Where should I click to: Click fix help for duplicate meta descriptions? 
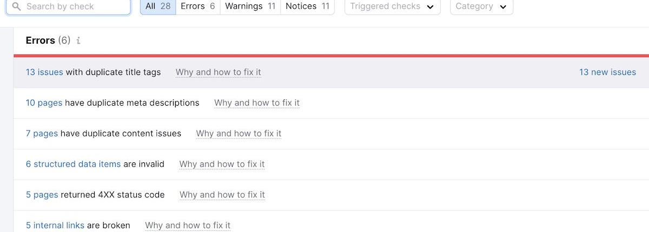coord(257,103)
